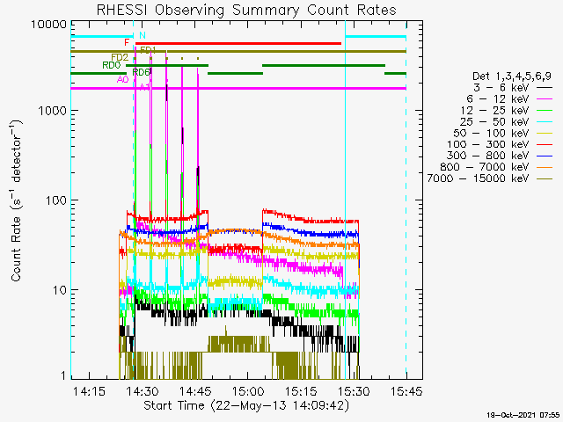Click the x-axis tick label '15:00'
Viewport: 563px width, 422px height.
(248, 391)
